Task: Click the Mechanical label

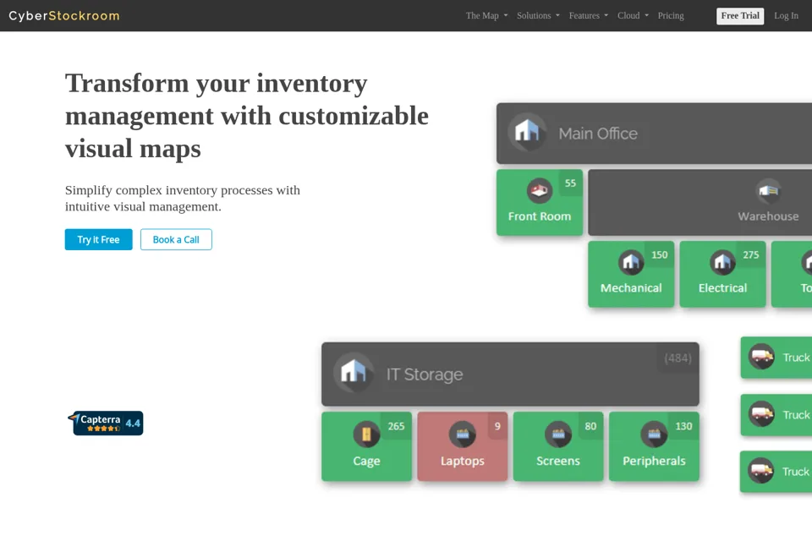Action: point(631,288)
